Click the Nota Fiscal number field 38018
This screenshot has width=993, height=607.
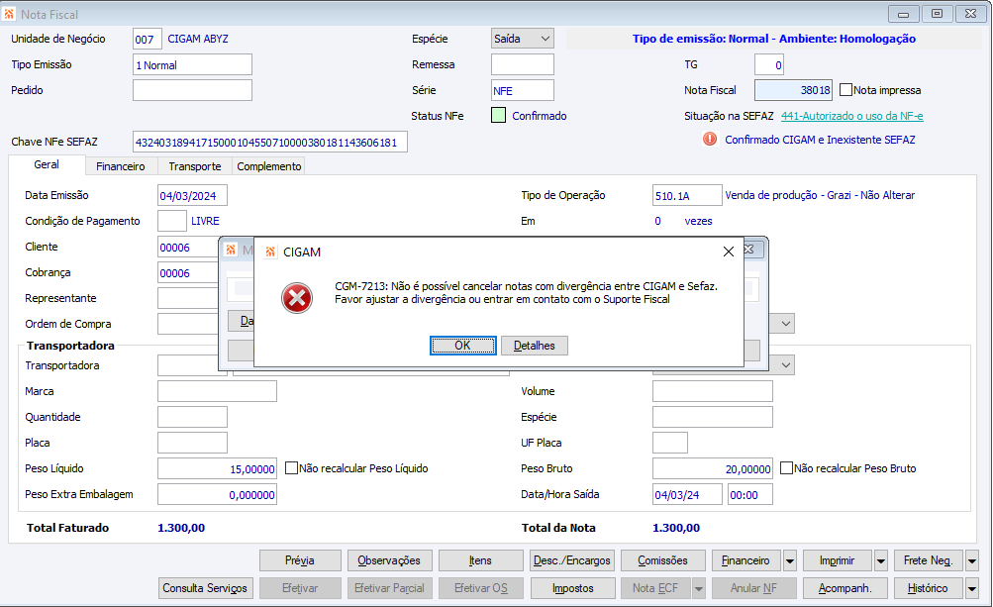pyautogui.click(x=793, y=90)
